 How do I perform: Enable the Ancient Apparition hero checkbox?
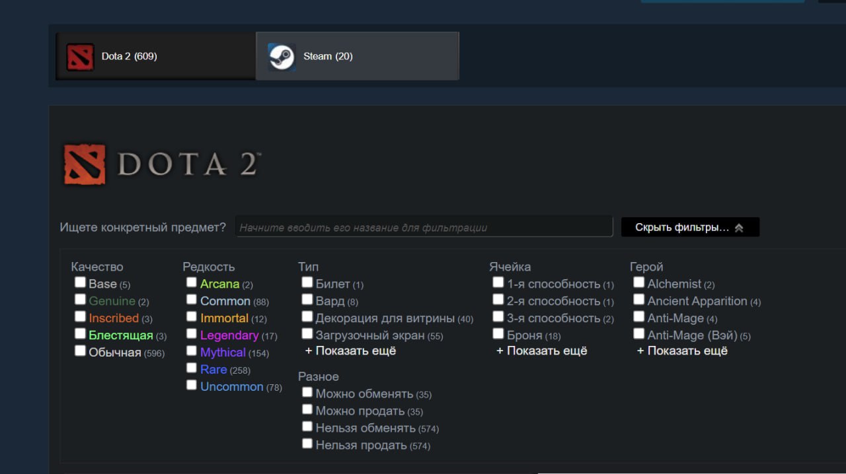pyautogui.click(x=638, y=299)
